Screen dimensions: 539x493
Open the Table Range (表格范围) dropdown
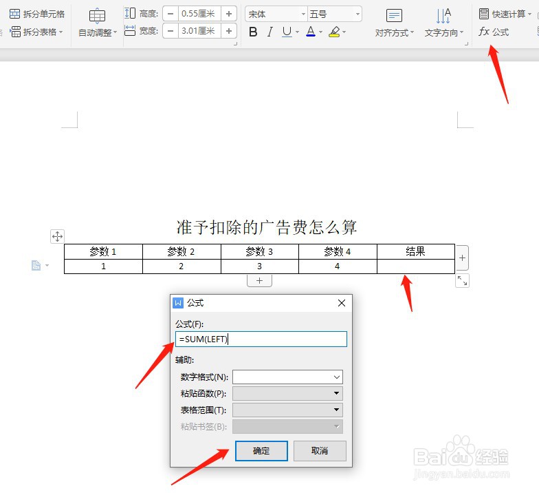287,410
